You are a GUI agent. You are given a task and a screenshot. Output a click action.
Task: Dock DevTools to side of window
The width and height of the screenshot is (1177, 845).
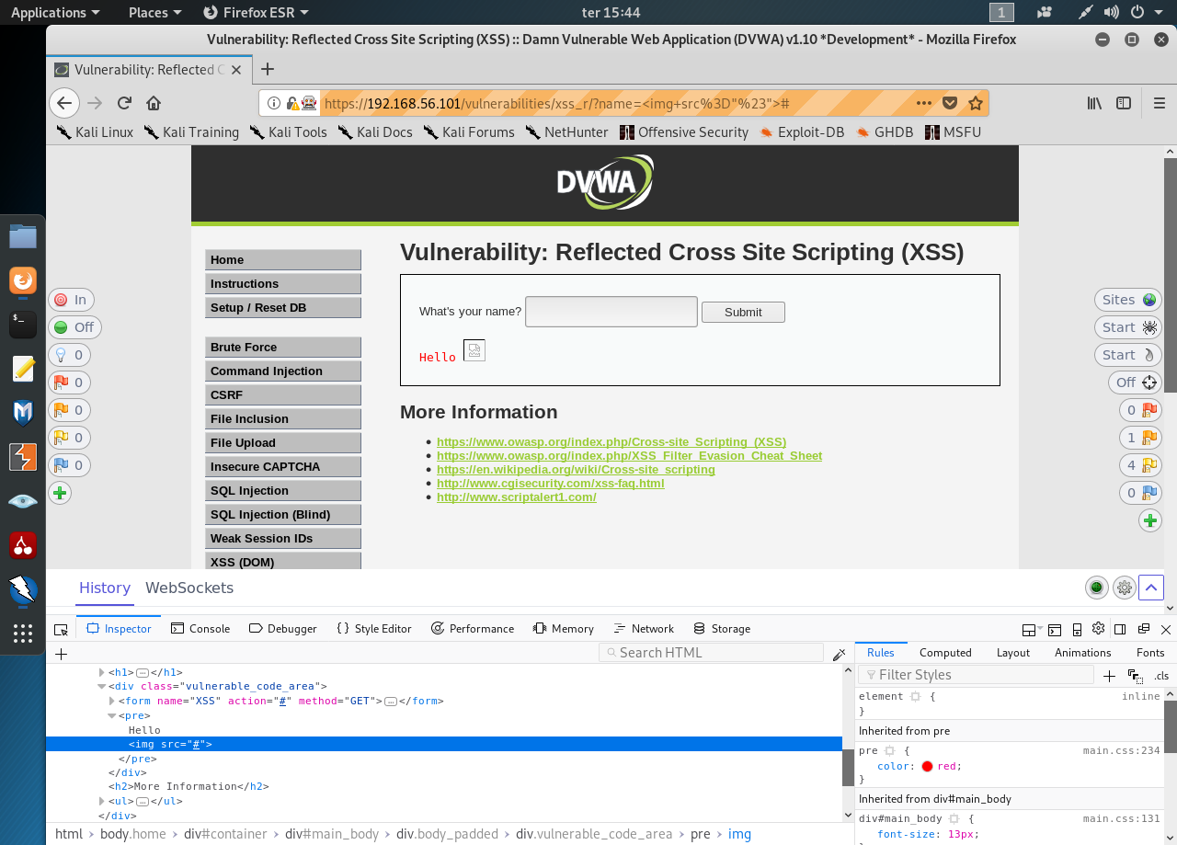(1120, 629)
